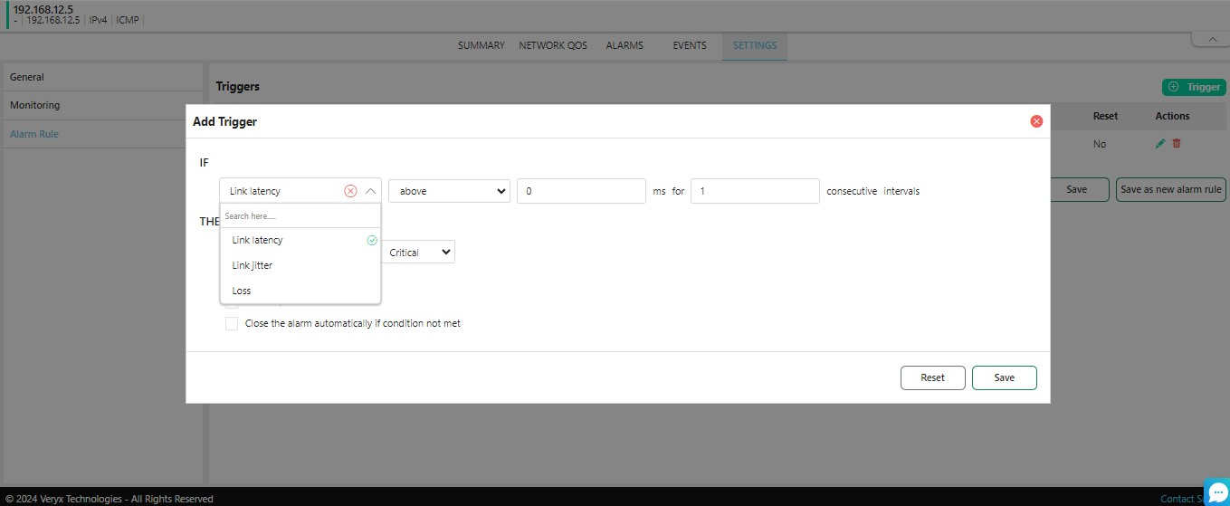
Task: Switch to the Network QoS tab
Action: click(x=552, y=45)
